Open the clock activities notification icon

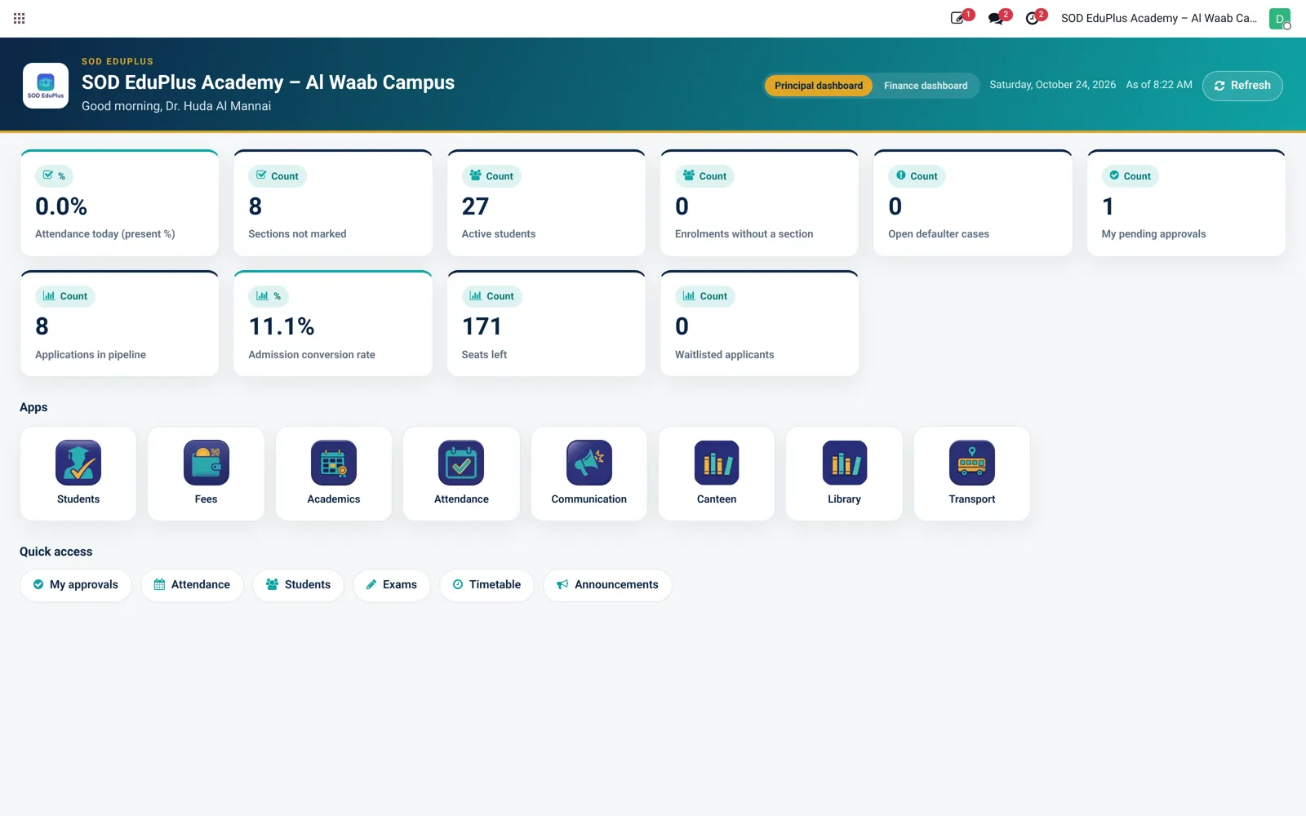click(1033, 18)
